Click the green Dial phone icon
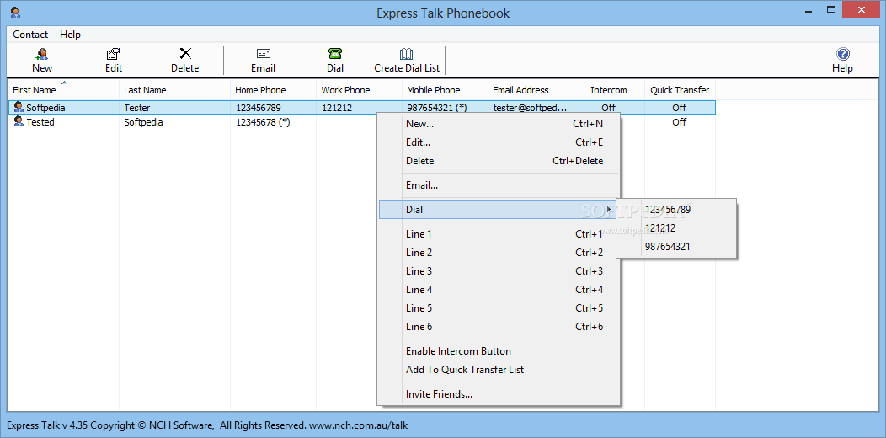886x438 pixels. click(x=335, y=54)
